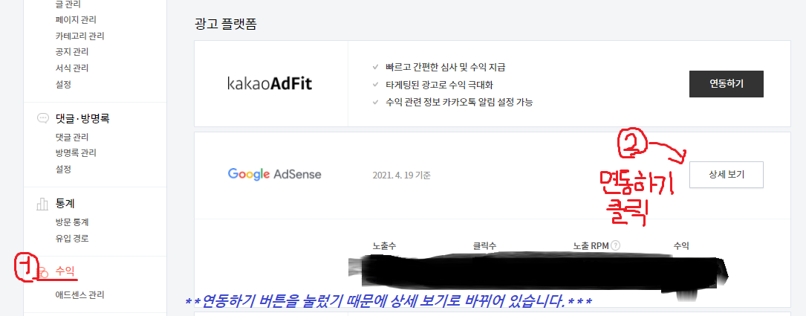Open 공지 관리 in sidebar

click(71, 52)
